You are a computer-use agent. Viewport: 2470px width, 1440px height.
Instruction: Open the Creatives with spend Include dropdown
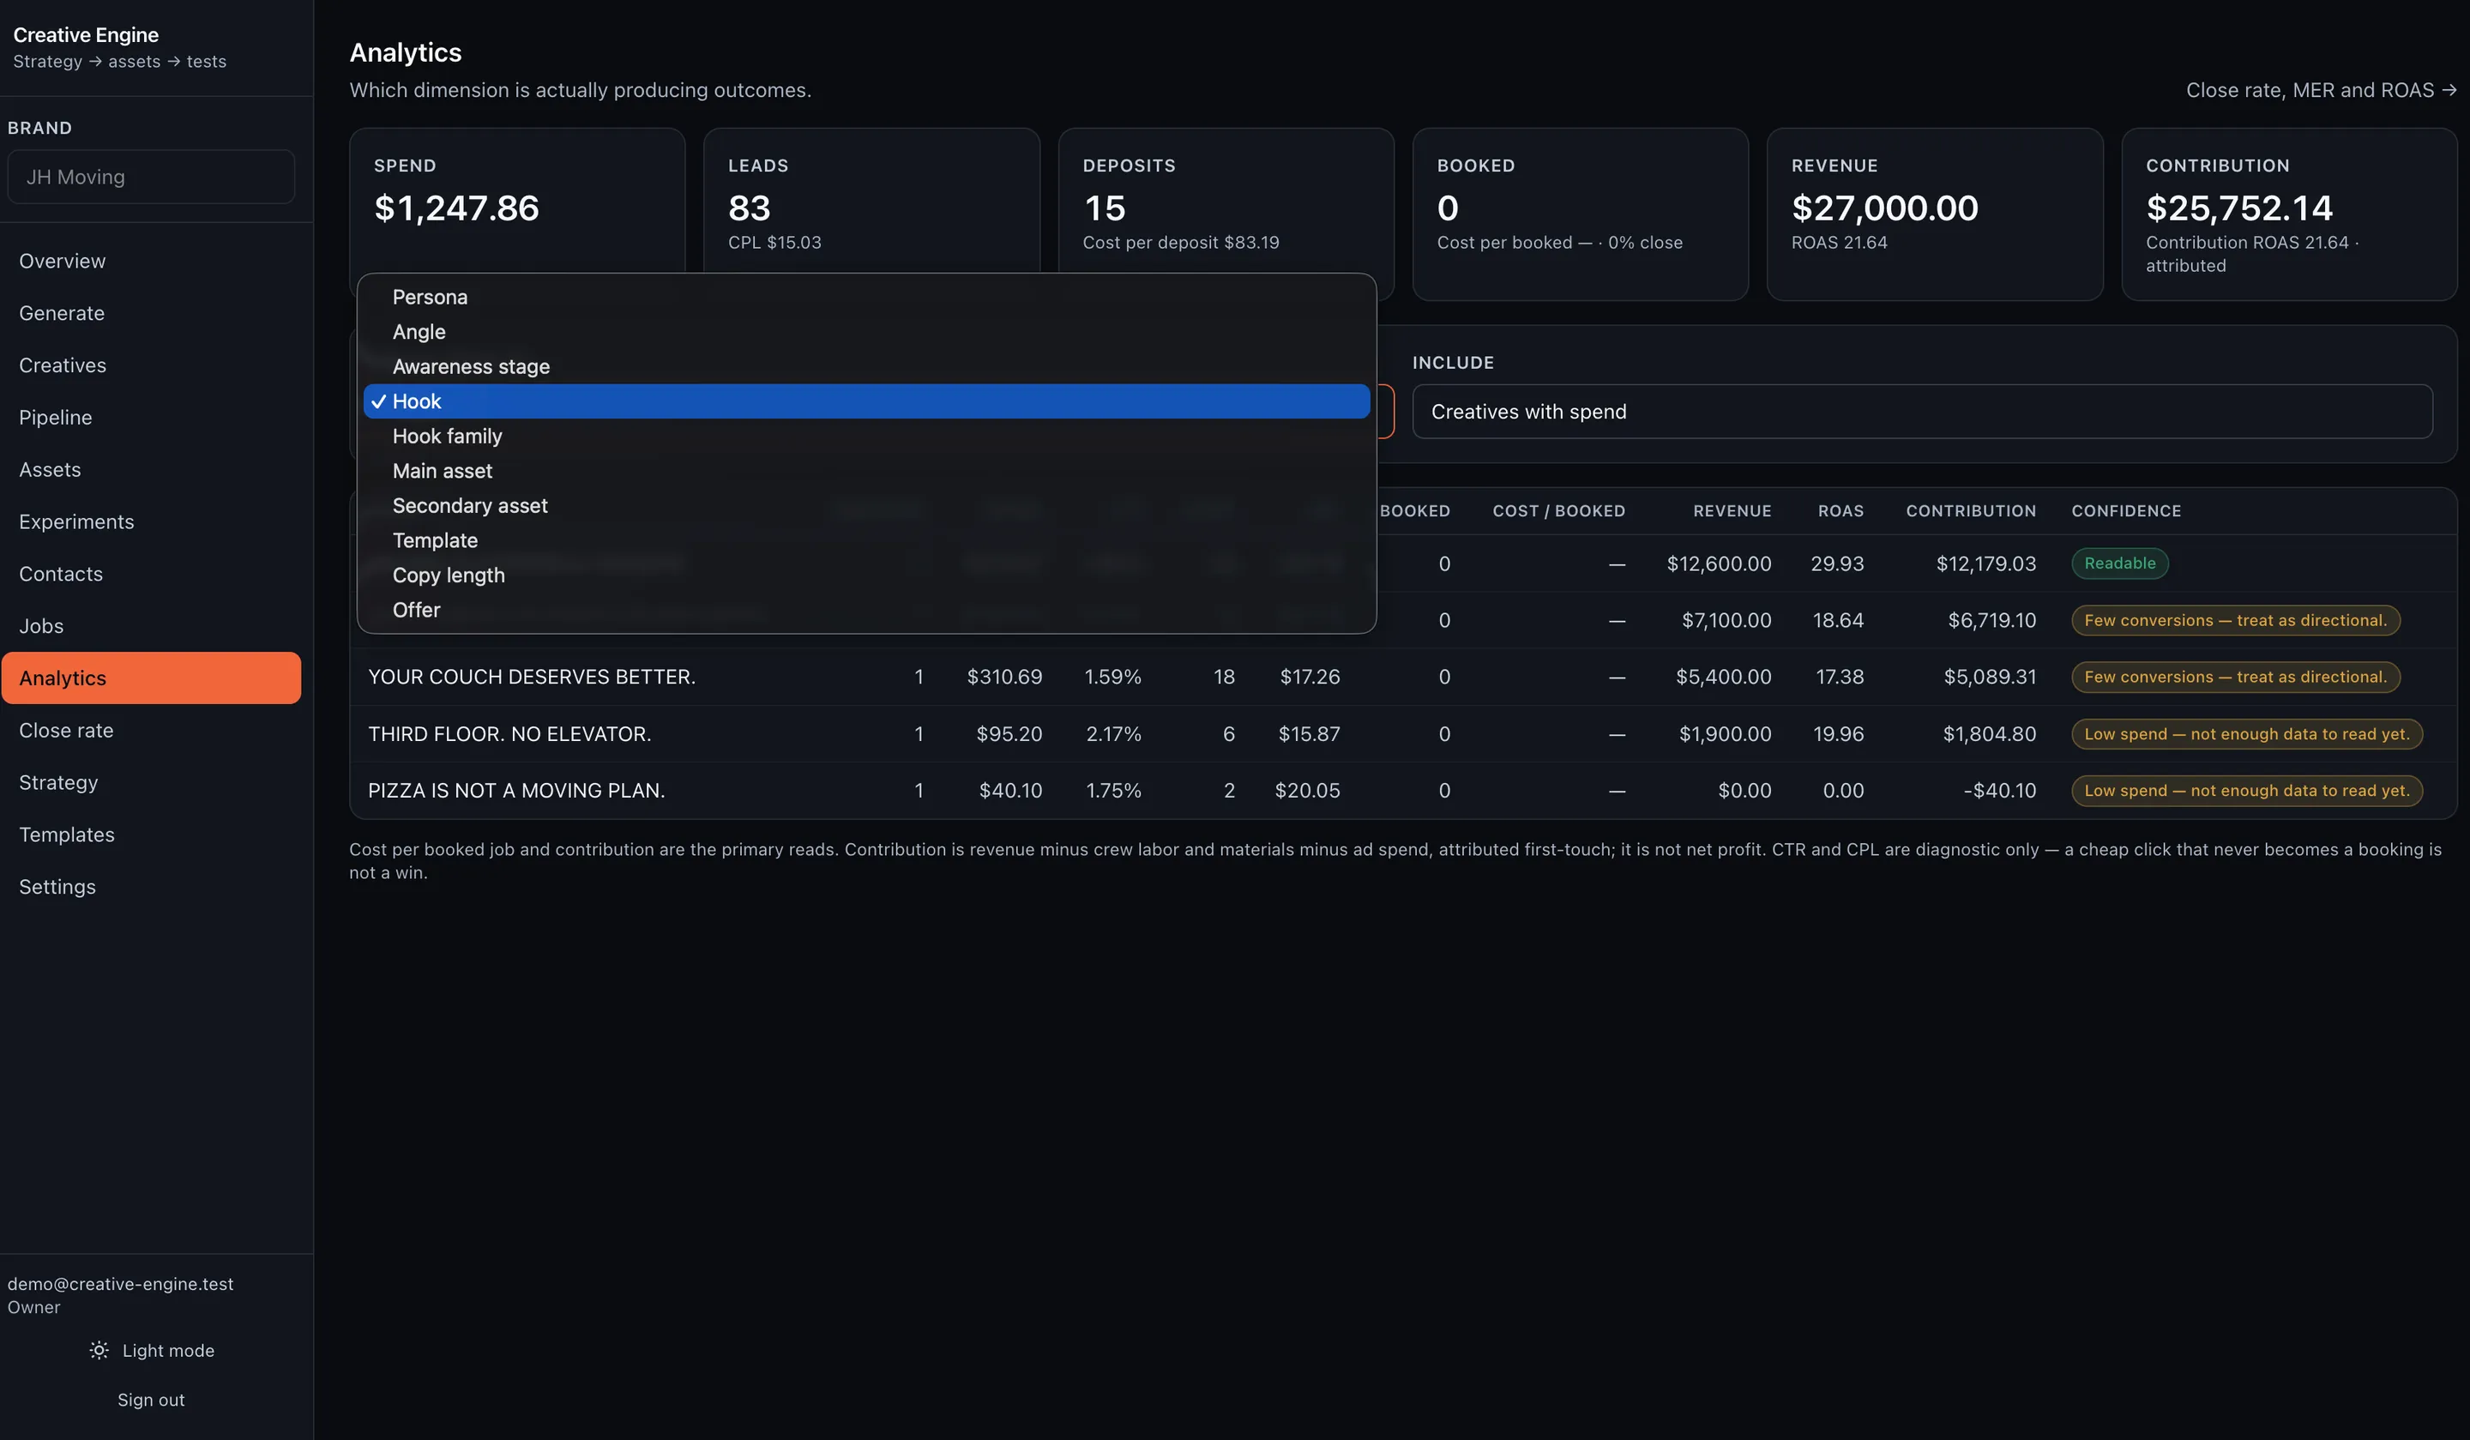tap(1921, 412)
